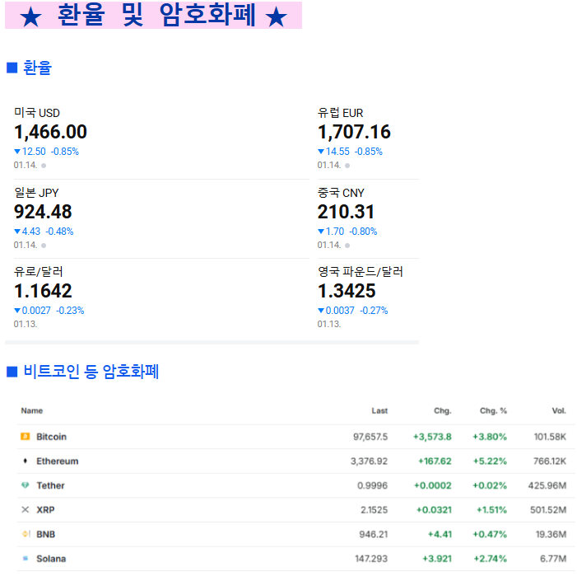Click the Tether coin icon

pyautogui.click(x=25, y=485)
